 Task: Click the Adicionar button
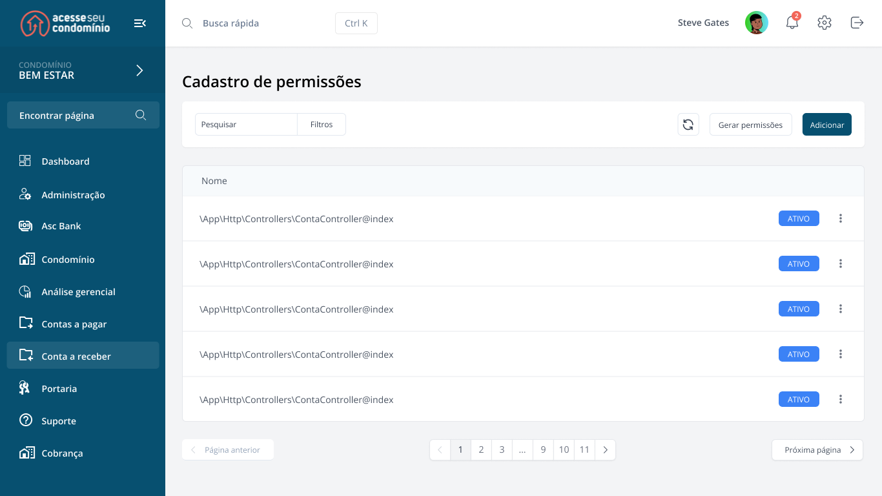pos(827,125)
